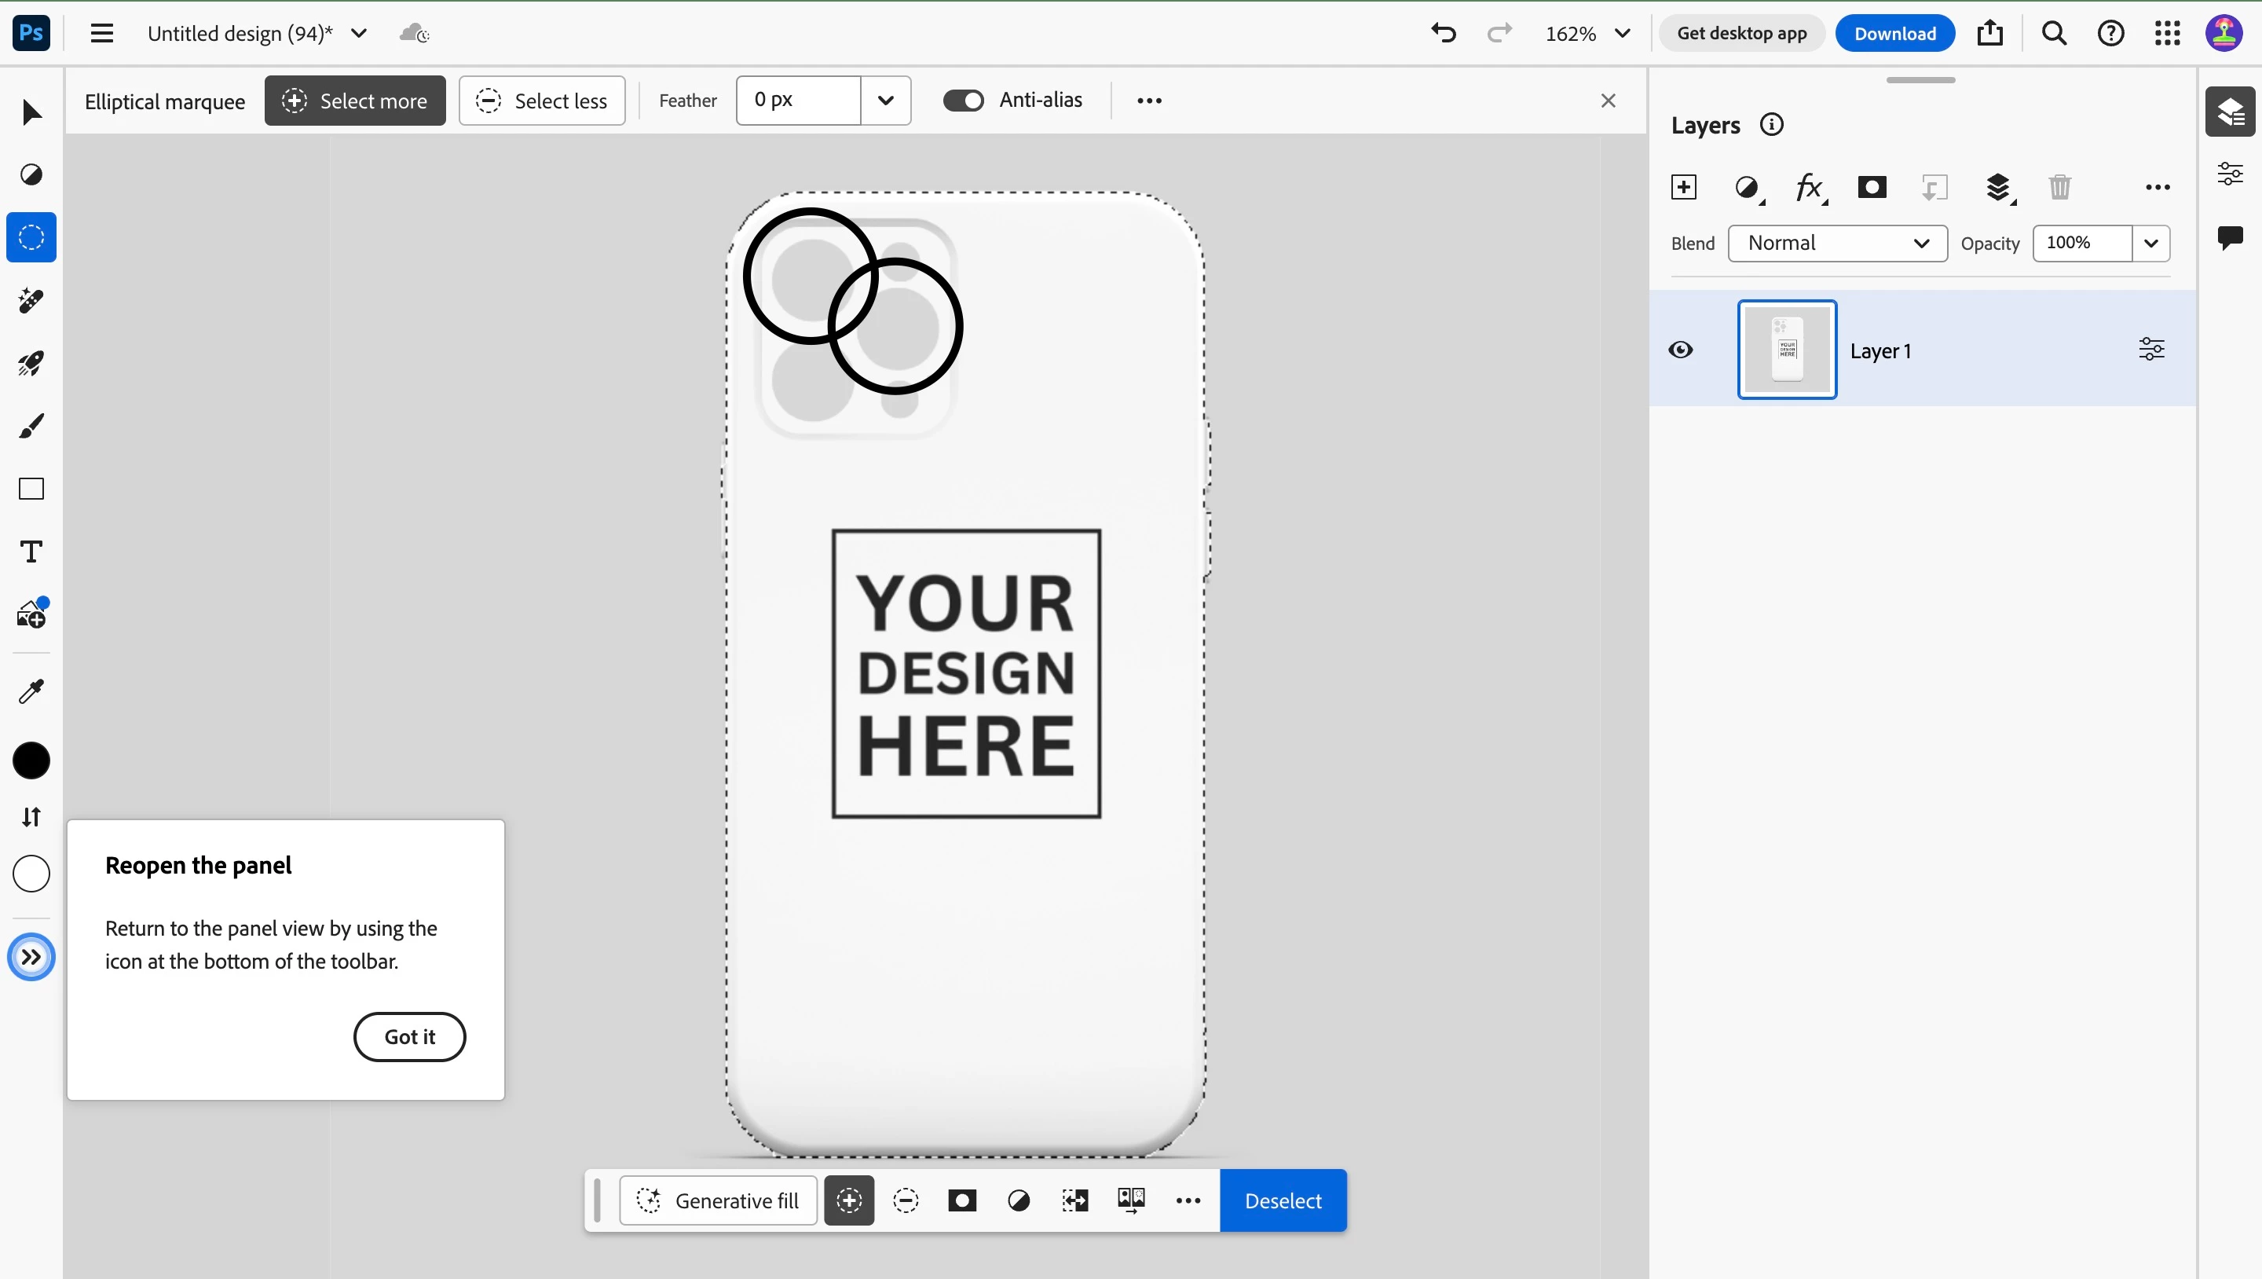Screen dimensions: 2262x1279
Task: Add a new layer with plus icon
Action: (x=1683, y=187)
